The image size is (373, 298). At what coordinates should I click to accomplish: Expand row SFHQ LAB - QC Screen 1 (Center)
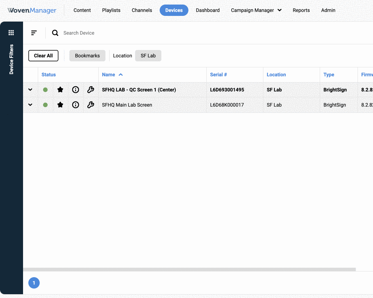click(30, 90)
